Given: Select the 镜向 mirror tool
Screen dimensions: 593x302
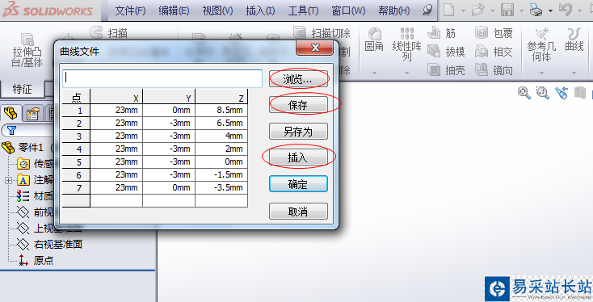Looking at the screenshot, I should [x=494, y=70].
